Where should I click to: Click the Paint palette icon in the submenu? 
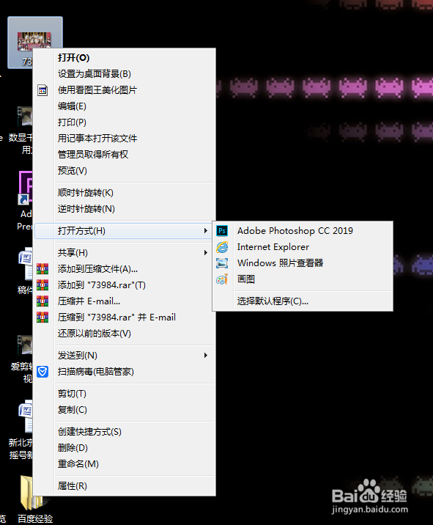point(222,279)
